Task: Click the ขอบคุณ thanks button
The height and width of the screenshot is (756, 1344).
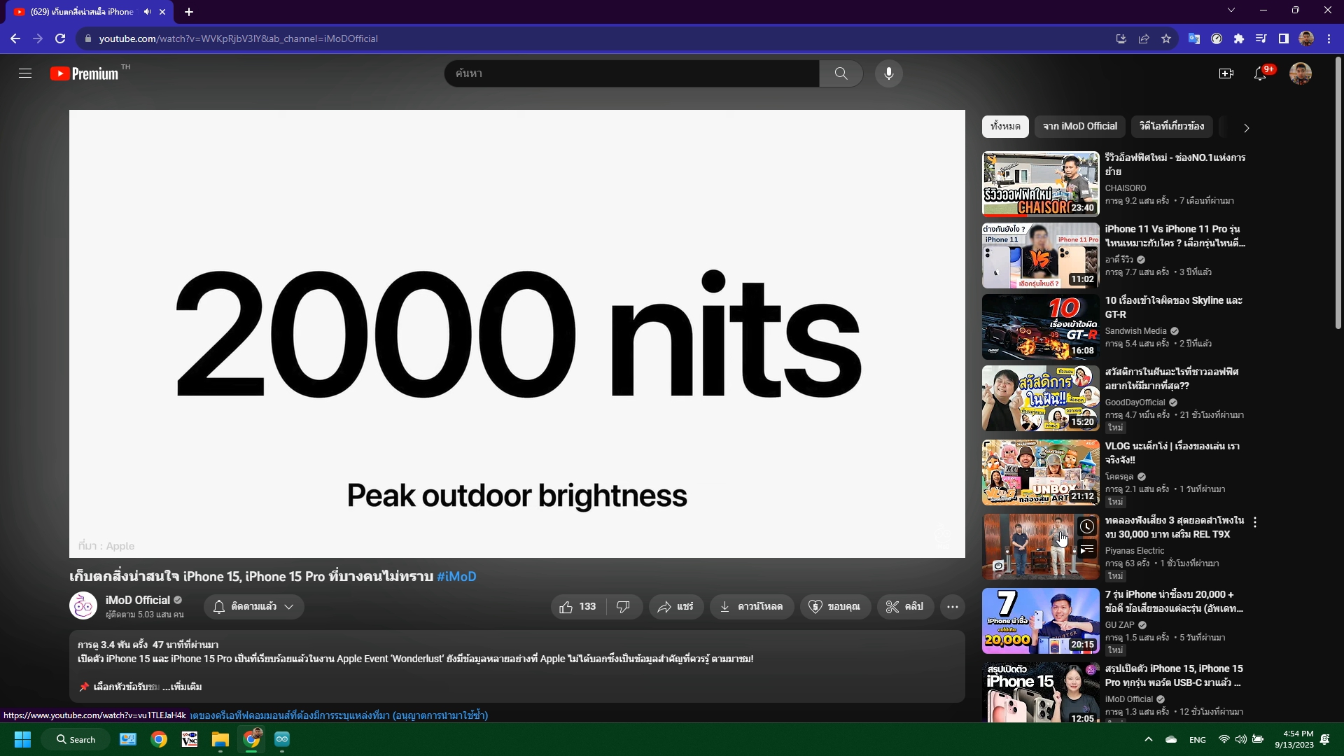Action: 835,607
